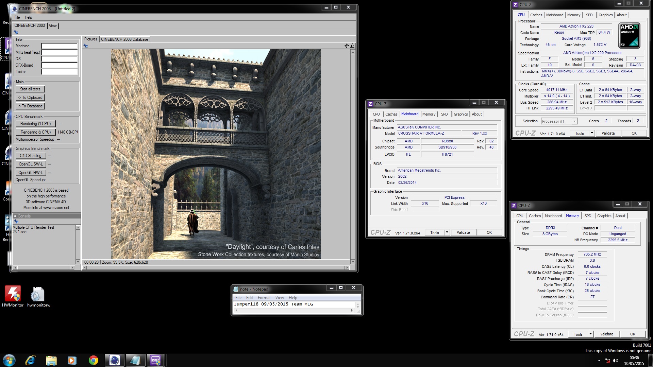Click the rendered Daylight image
The height and width of the screenshot is (367, 653).
216,154
